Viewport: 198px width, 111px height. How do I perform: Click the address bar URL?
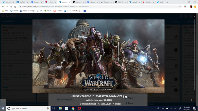click(x=56, y=7)
